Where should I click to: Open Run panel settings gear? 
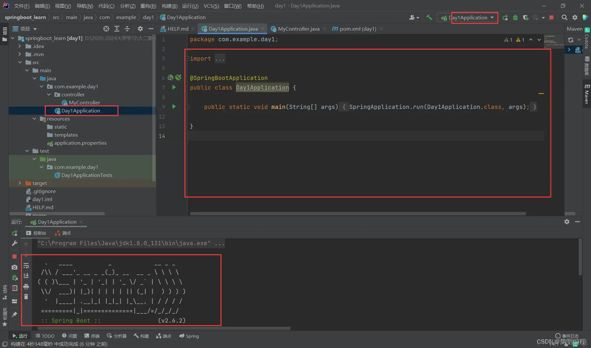567,222
